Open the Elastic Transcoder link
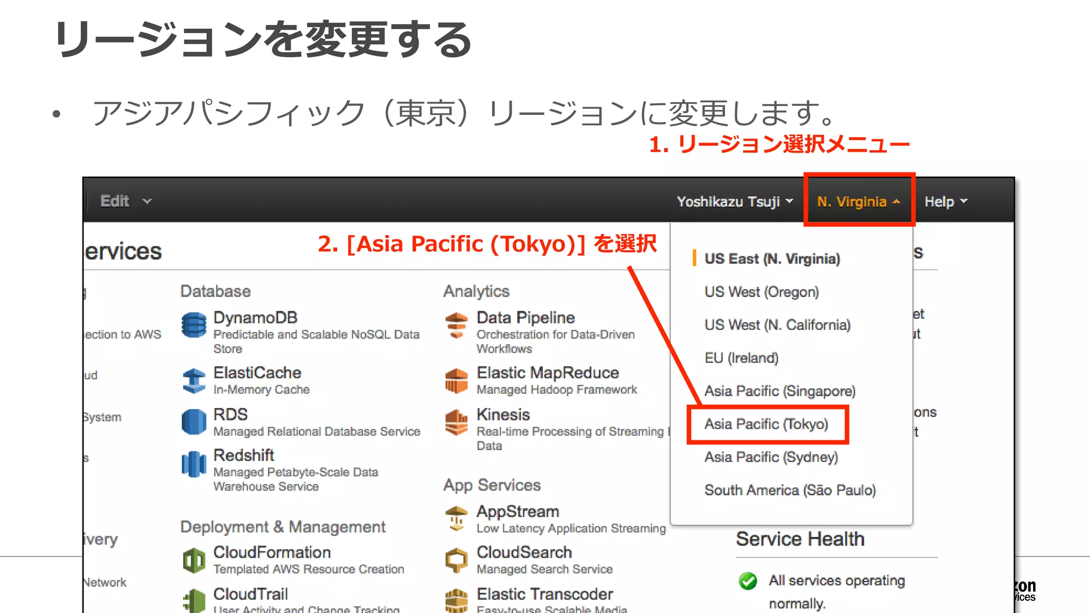This screenshot has width=1090, height=613. [x=545, y=594]
